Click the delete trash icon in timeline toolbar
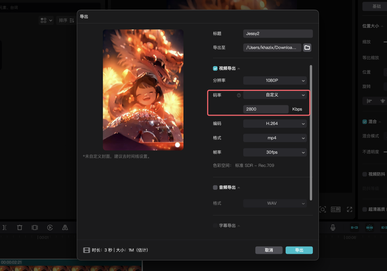 coord(19,227)
